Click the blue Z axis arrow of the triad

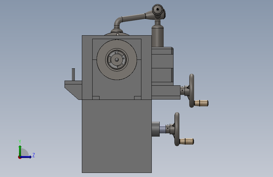(26, 157)
